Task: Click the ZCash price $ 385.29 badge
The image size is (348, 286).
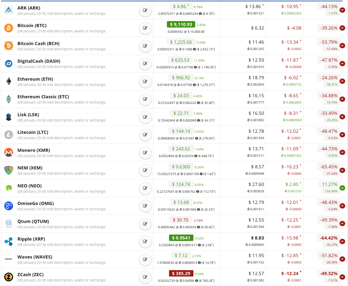Action: coord(181,273)
